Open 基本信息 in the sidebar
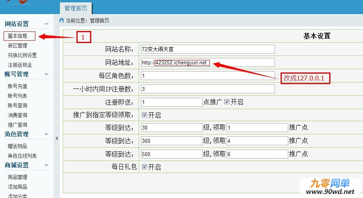This screenshot has width=363, height=198. pos(17,36)
